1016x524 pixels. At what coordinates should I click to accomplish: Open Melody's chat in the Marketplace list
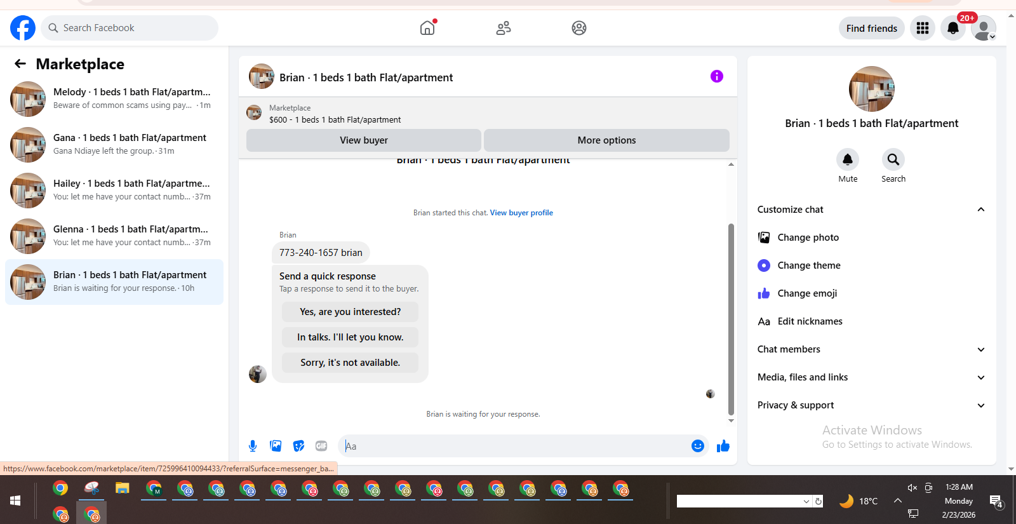tap(114, 99)
